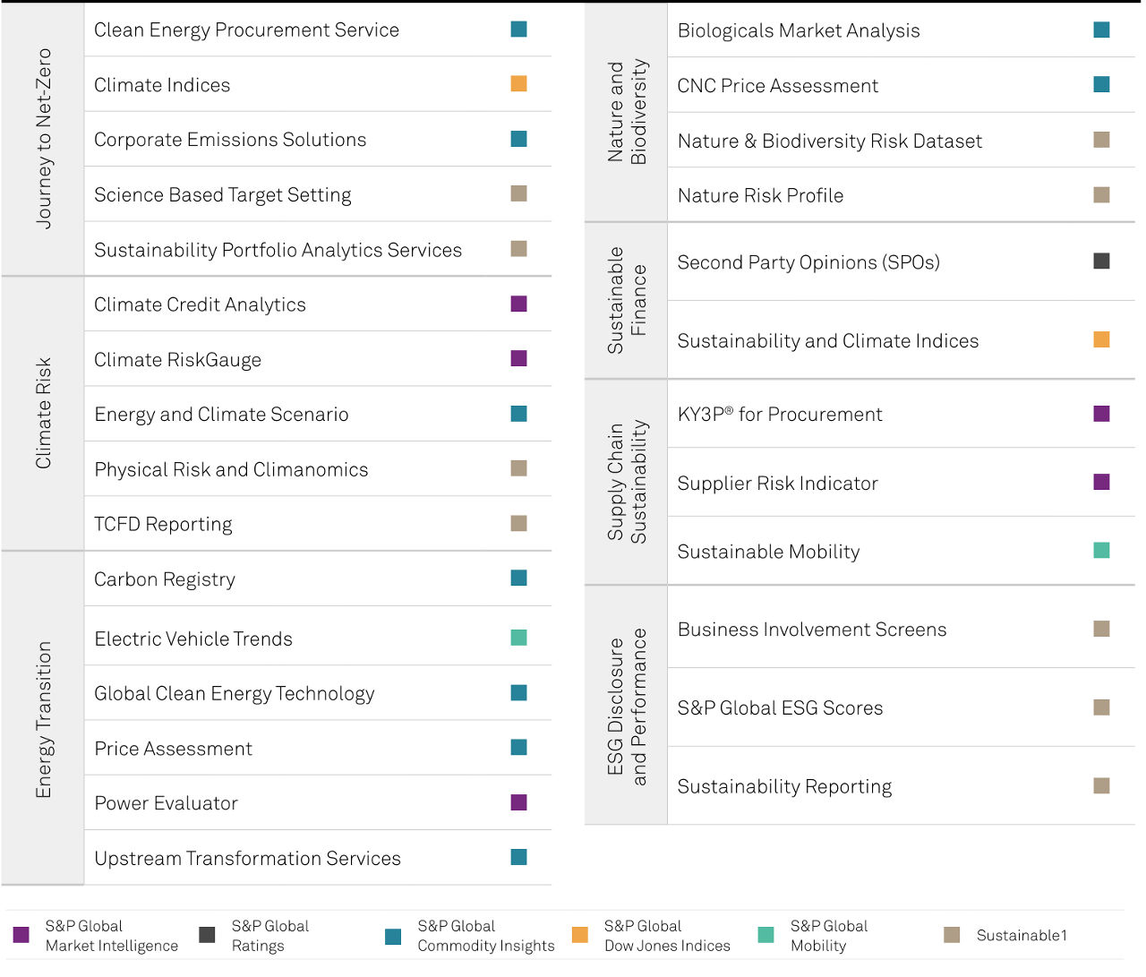Click the teal legend square for S&P Global Commodity Insights
This screenshot has width=1146, height=977.
pos(393,937)
